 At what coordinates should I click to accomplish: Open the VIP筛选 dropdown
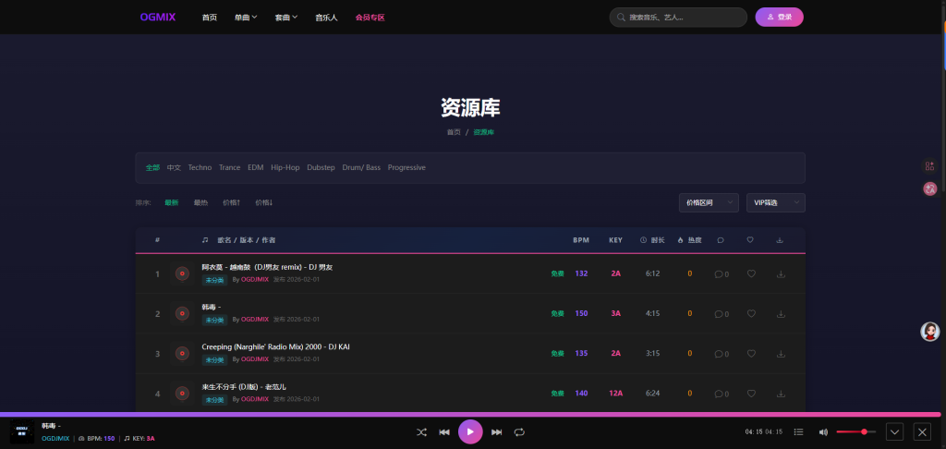click(x=775, y=202)
